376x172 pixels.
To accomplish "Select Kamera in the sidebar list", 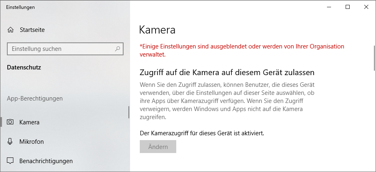I will [29, 122].
